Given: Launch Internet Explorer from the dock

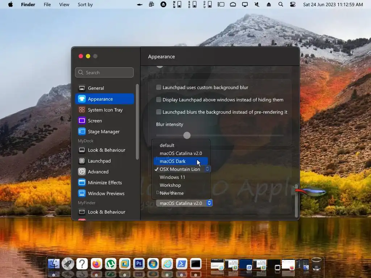Looking at the screenshot, I should pyautogui.click(x=167, y=264).
